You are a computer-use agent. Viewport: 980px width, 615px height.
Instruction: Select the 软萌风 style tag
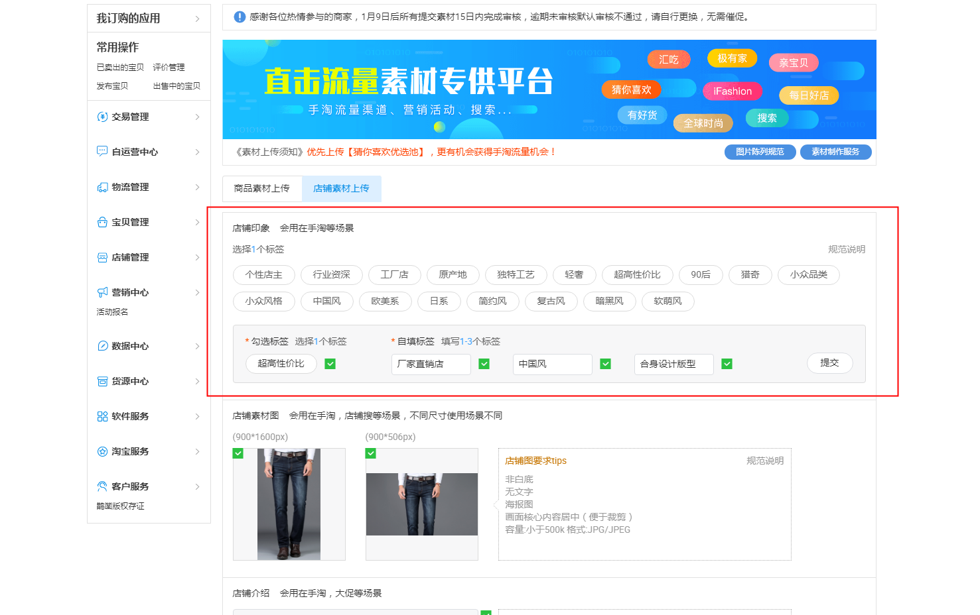tap(667, 302)
